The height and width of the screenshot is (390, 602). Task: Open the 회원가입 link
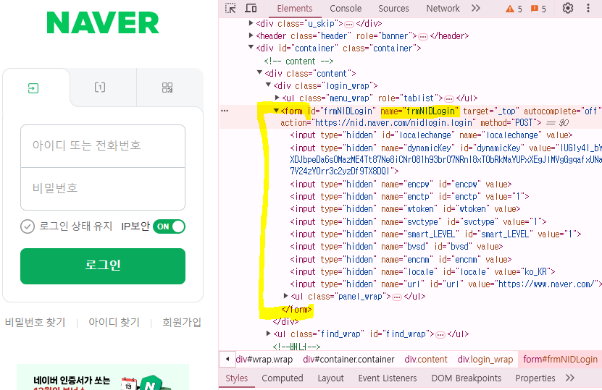tap(182, 322)
